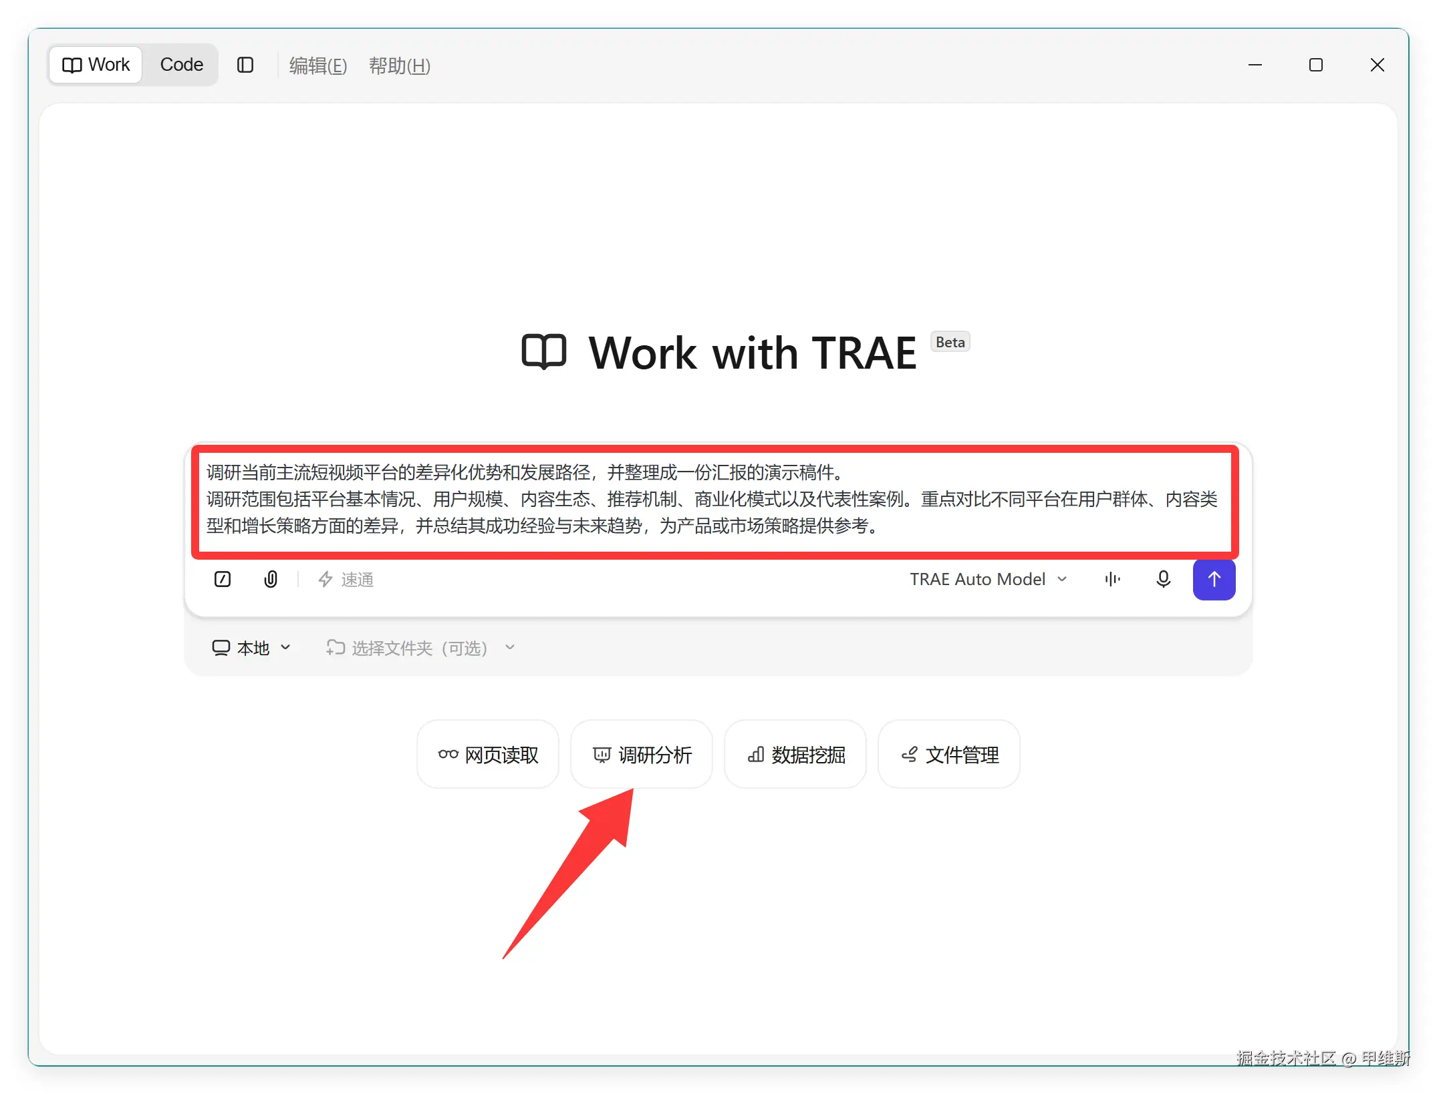Click the slash command icon

[x=223, y=579]
